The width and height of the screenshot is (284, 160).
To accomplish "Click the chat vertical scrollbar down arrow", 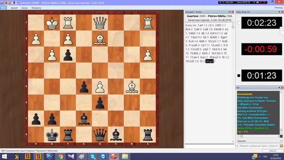I will 281,133.
